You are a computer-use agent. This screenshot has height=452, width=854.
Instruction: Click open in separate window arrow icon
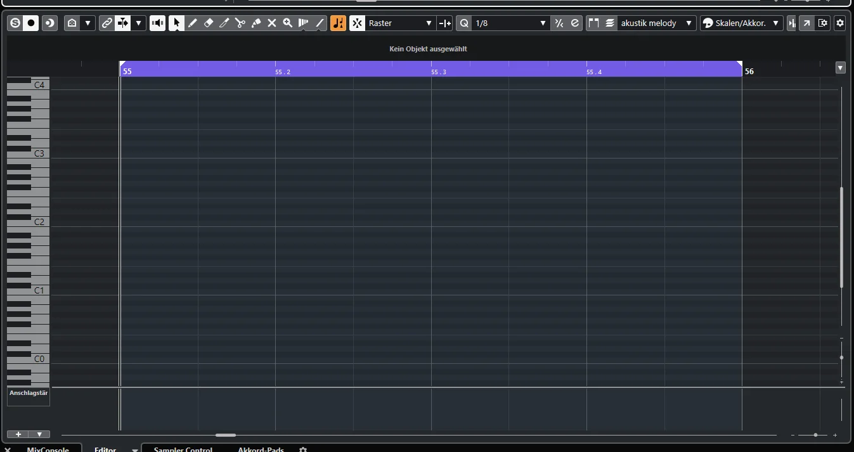pyautogui.click(x=806, y=23)
